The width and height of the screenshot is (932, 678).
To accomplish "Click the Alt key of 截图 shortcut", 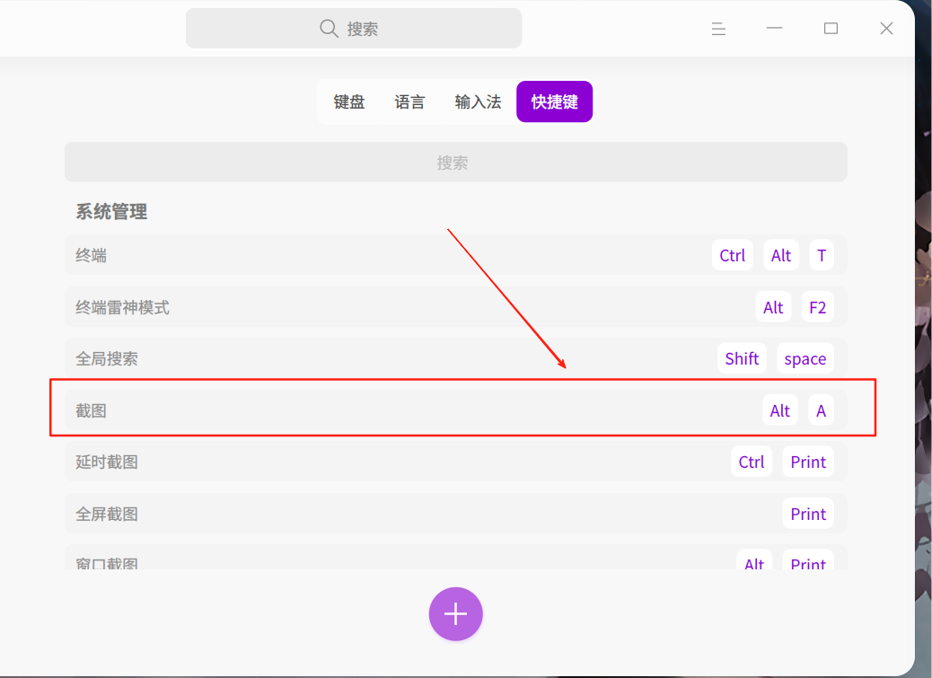I will click(x=780, y=410).
